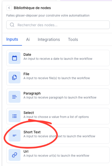Screen dimensions: 112x166
Task: Select the Date node title
Action: pos(27,55)
